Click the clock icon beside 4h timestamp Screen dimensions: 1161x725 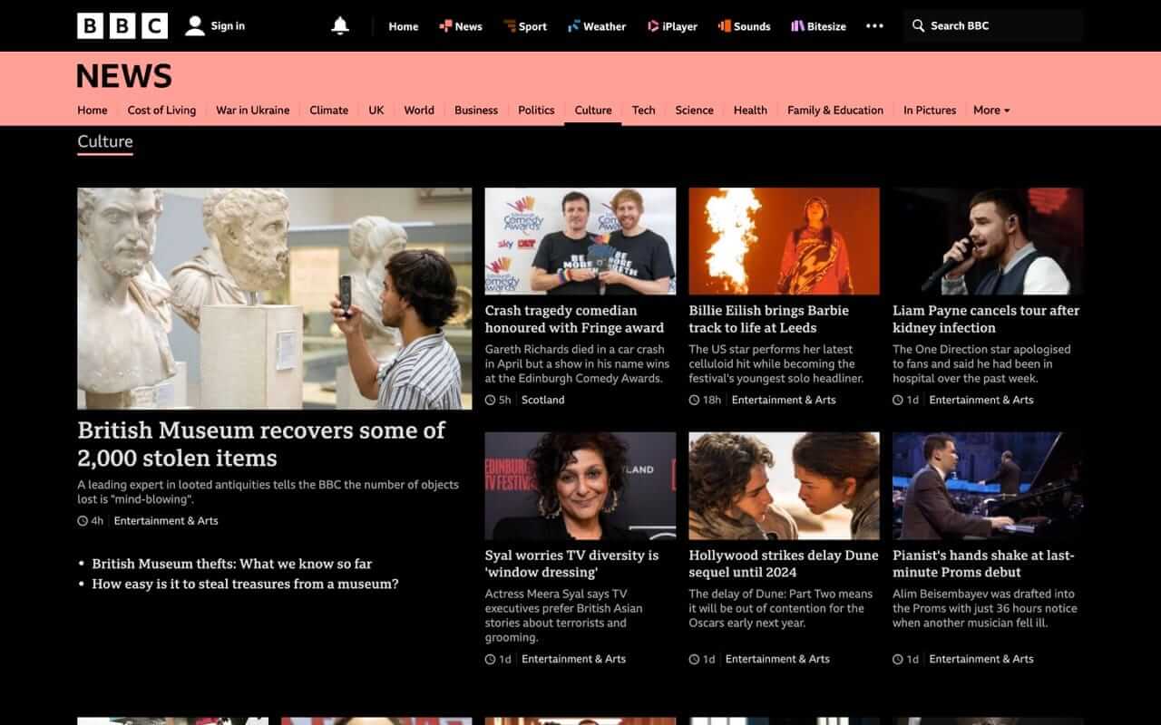coord(83,521)
